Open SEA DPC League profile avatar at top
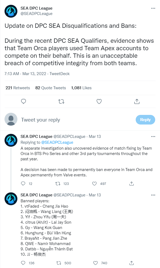 [11, 11]
